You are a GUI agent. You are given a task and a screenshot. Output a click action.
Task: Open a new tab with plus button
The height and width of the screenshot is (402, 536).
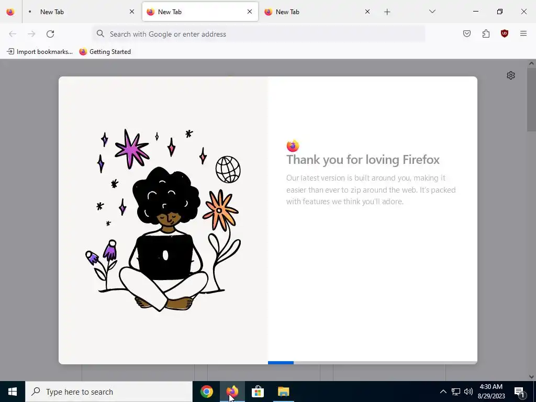coord(387,12)
